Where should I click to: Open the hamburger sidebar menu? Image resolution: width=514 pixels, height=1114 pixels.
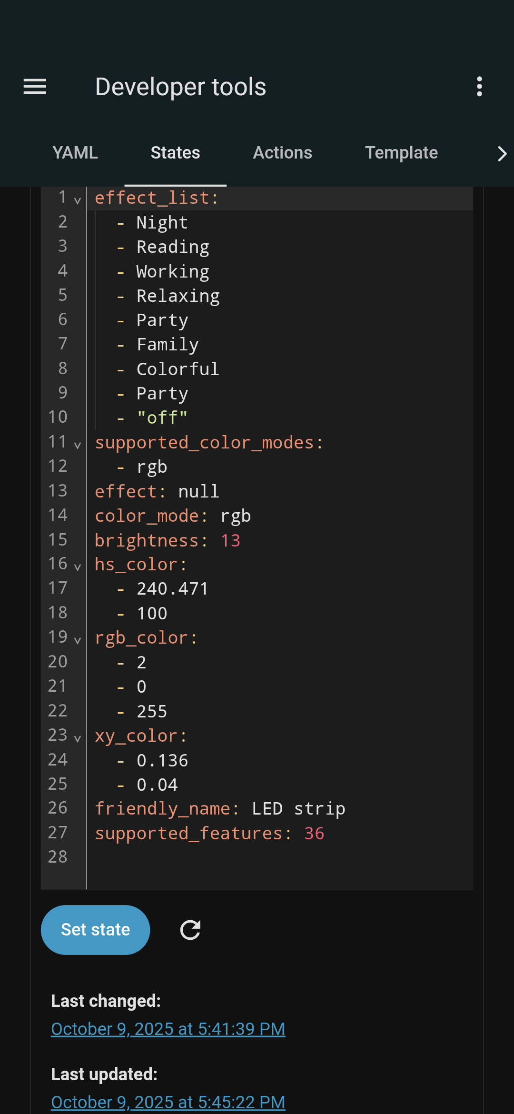35,87
